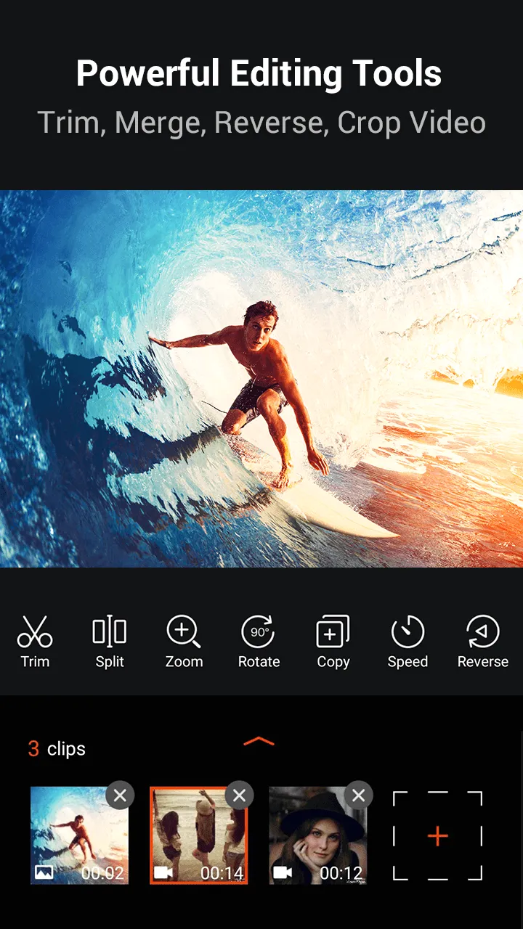Choose the Split tool
This screenshot has height=929, width=523.
[x=110, y=642]
